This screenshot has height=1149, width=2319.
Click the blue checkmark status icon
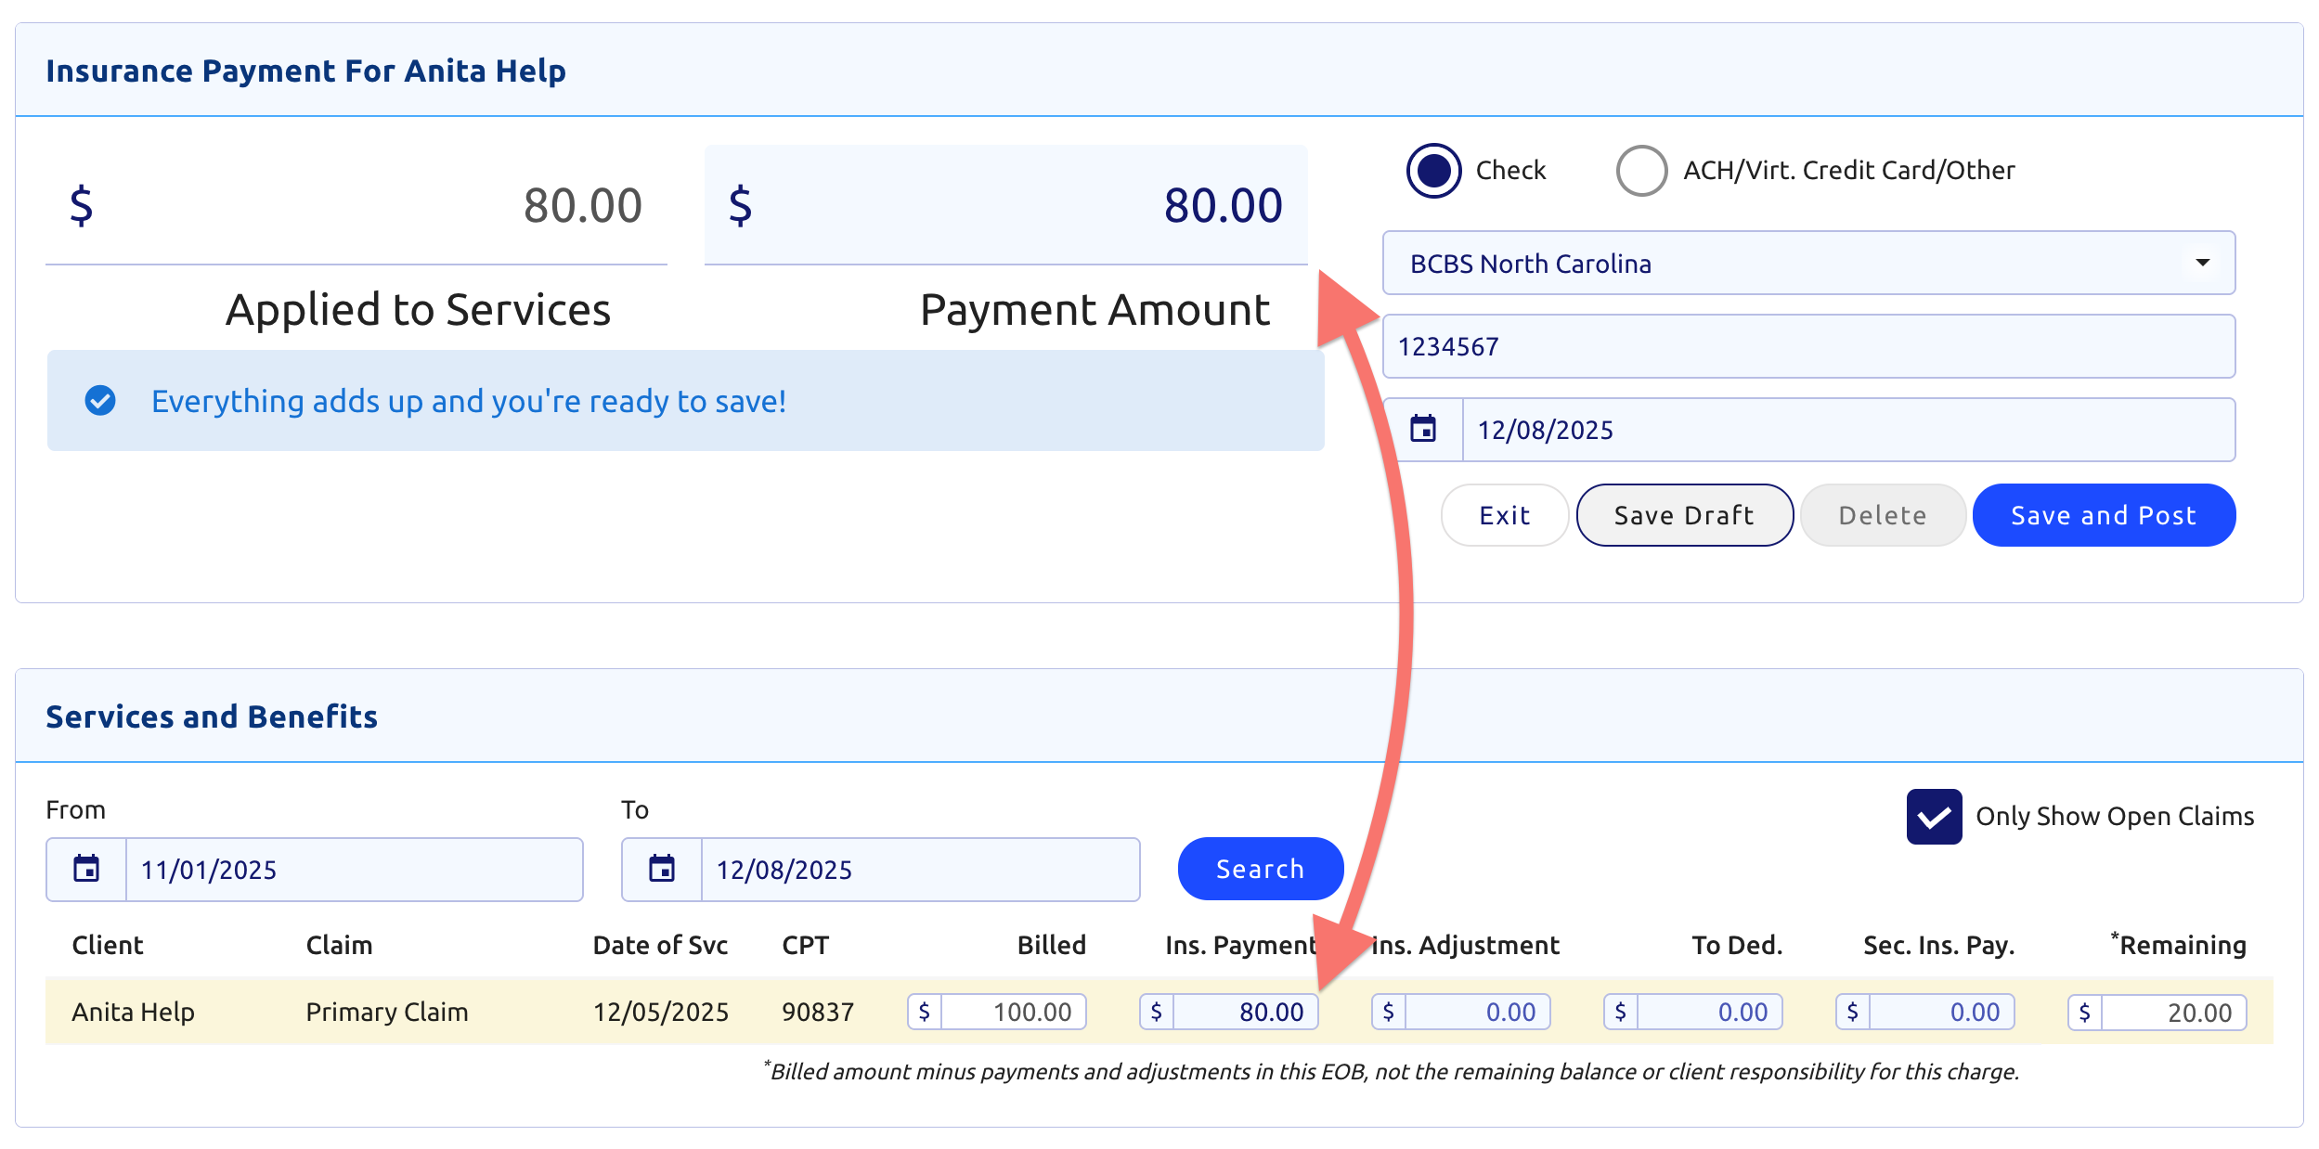pos(100,400)
